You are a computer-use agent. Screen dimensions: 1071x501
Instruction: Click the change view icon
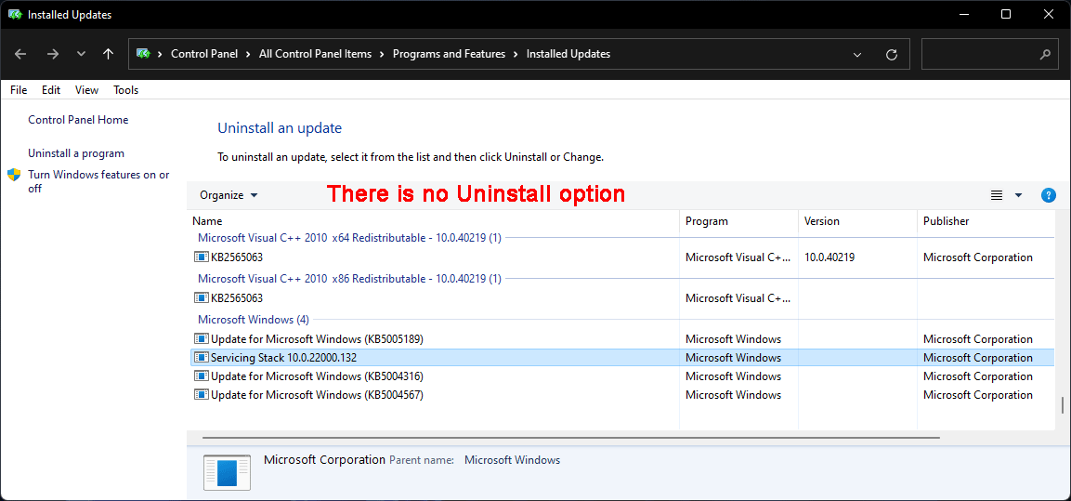pyautogui.click(x=997, y=195)
